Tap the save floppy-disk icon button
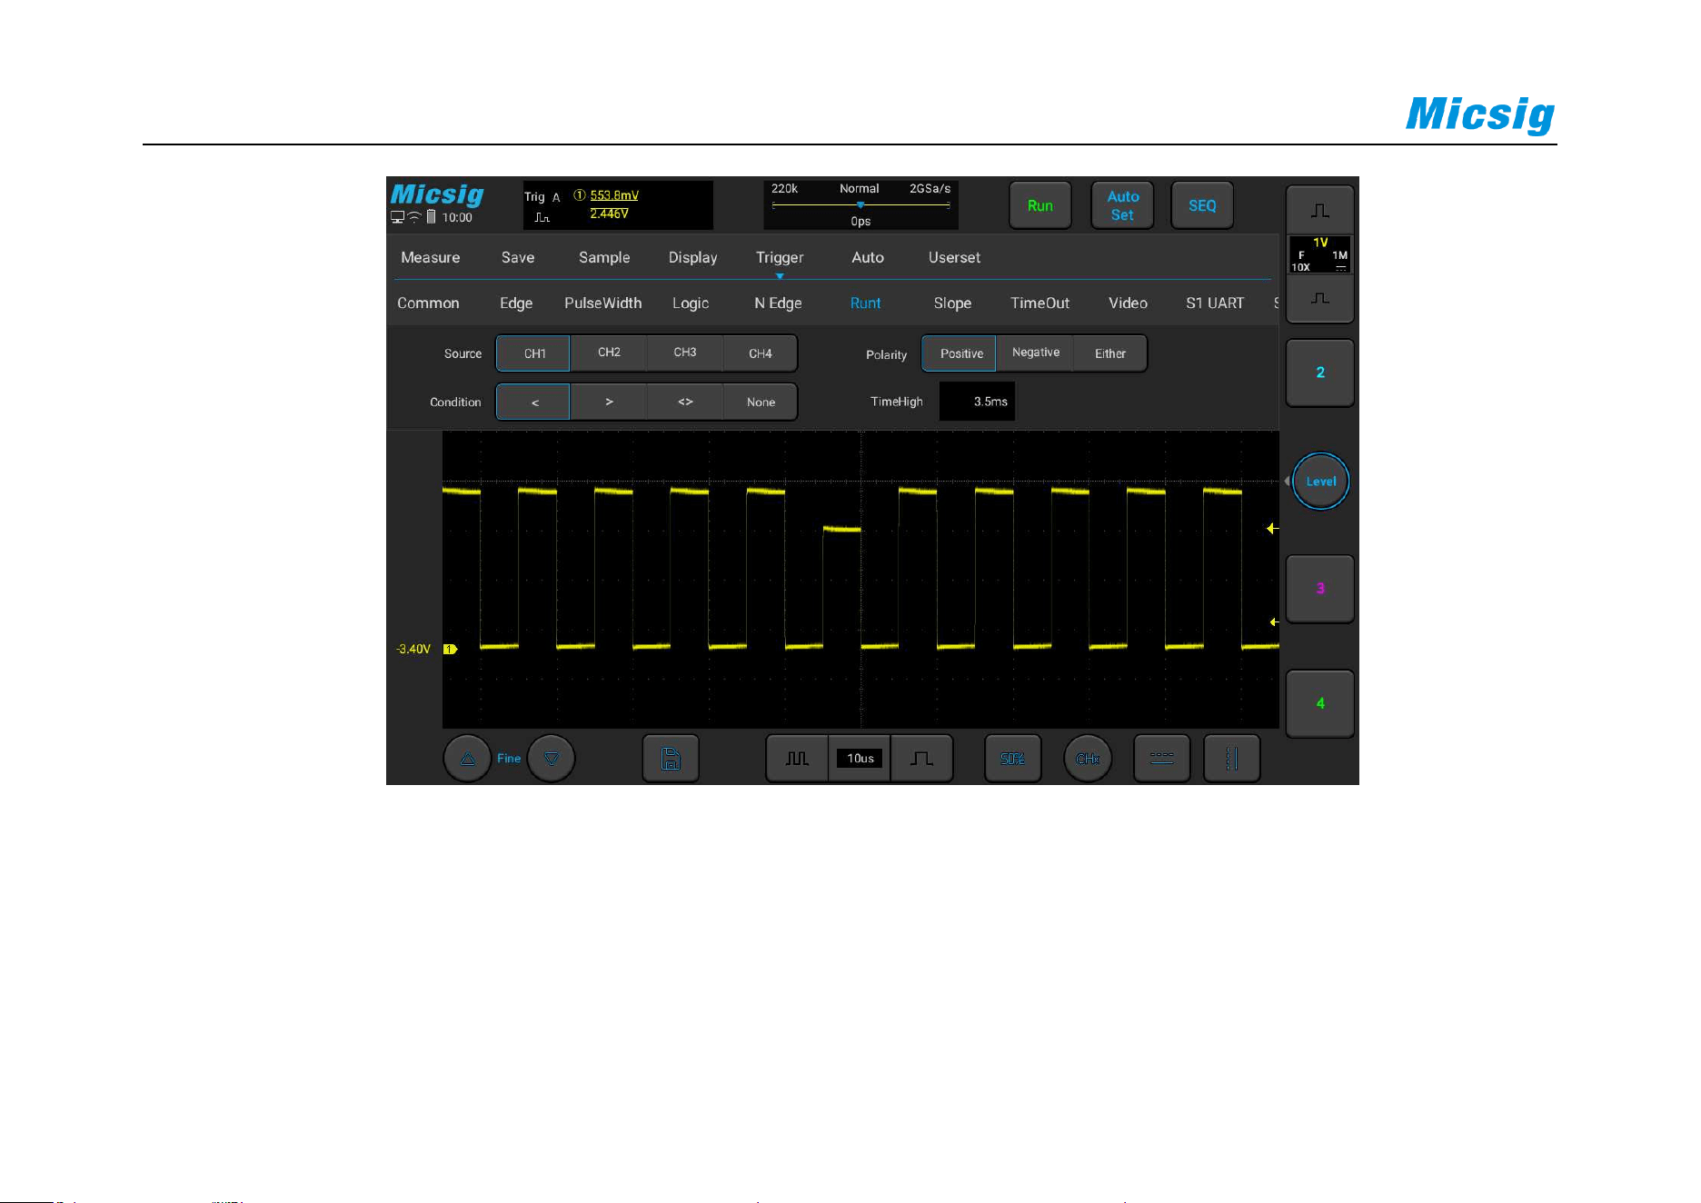Viewport: 1701px width, 1203px height. 671,759
